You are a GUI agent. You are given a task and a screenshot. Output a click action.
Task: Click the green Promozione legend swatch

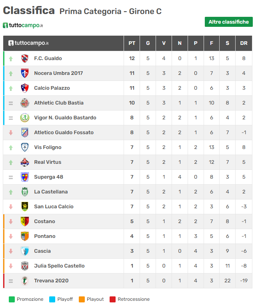(x=12, y=299)
